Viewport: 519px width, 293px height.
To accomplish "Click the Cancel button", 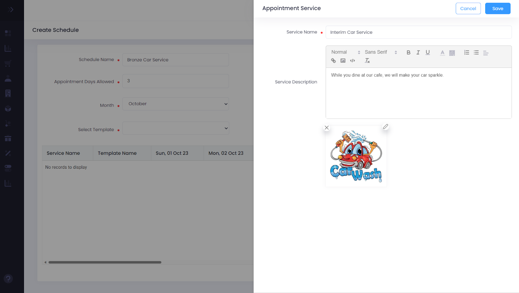I will click(468, 8).
